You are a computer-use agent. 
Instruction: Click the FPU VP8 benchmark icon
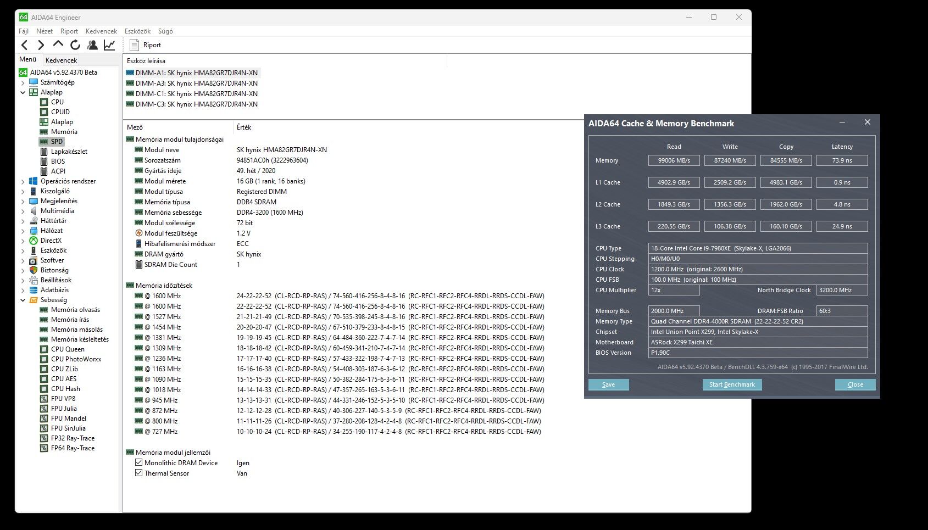(44, 399)
